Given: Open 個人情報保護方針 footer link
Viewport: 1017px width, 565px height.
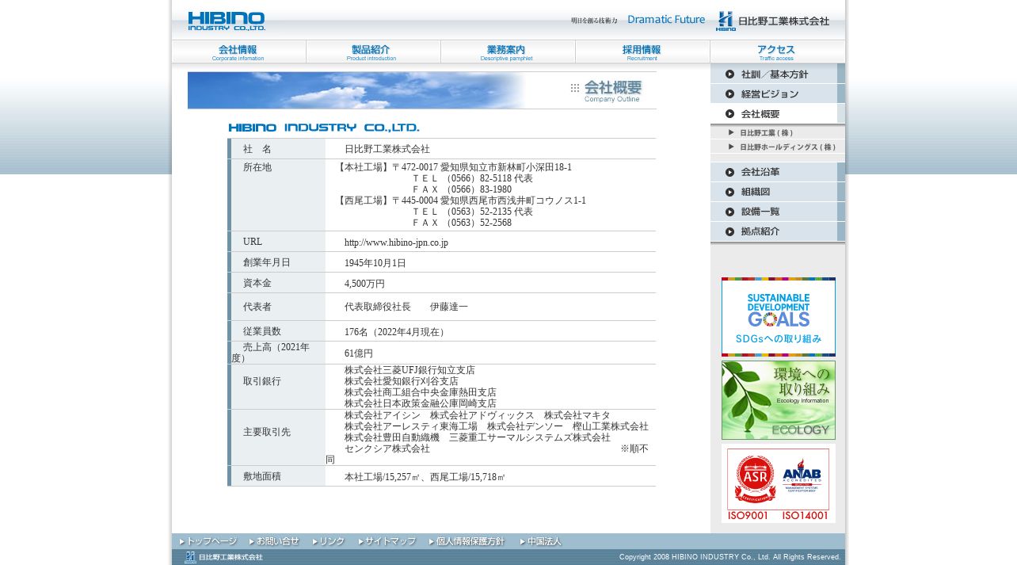Looking at the screenshot, I should 467,541.
